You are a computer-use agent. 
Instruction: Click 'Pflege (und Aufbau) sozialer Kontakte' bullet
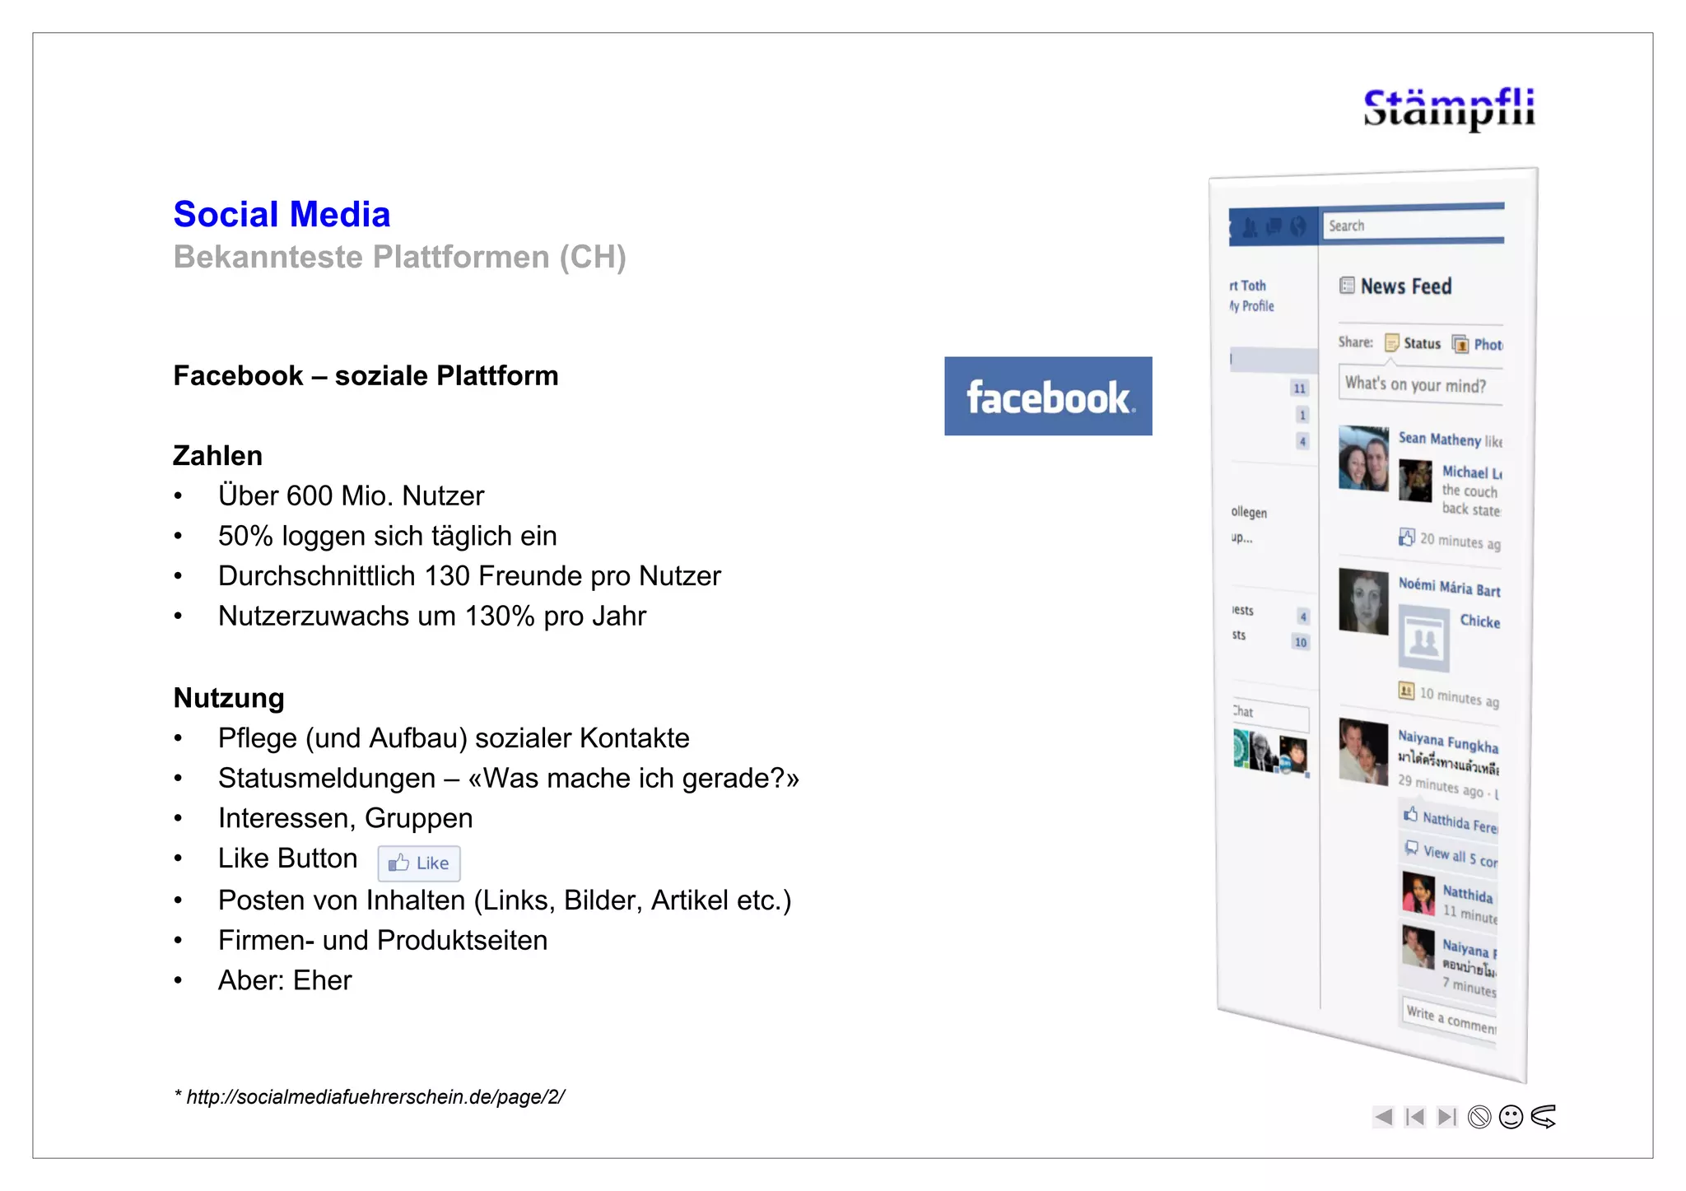point(454,738)
